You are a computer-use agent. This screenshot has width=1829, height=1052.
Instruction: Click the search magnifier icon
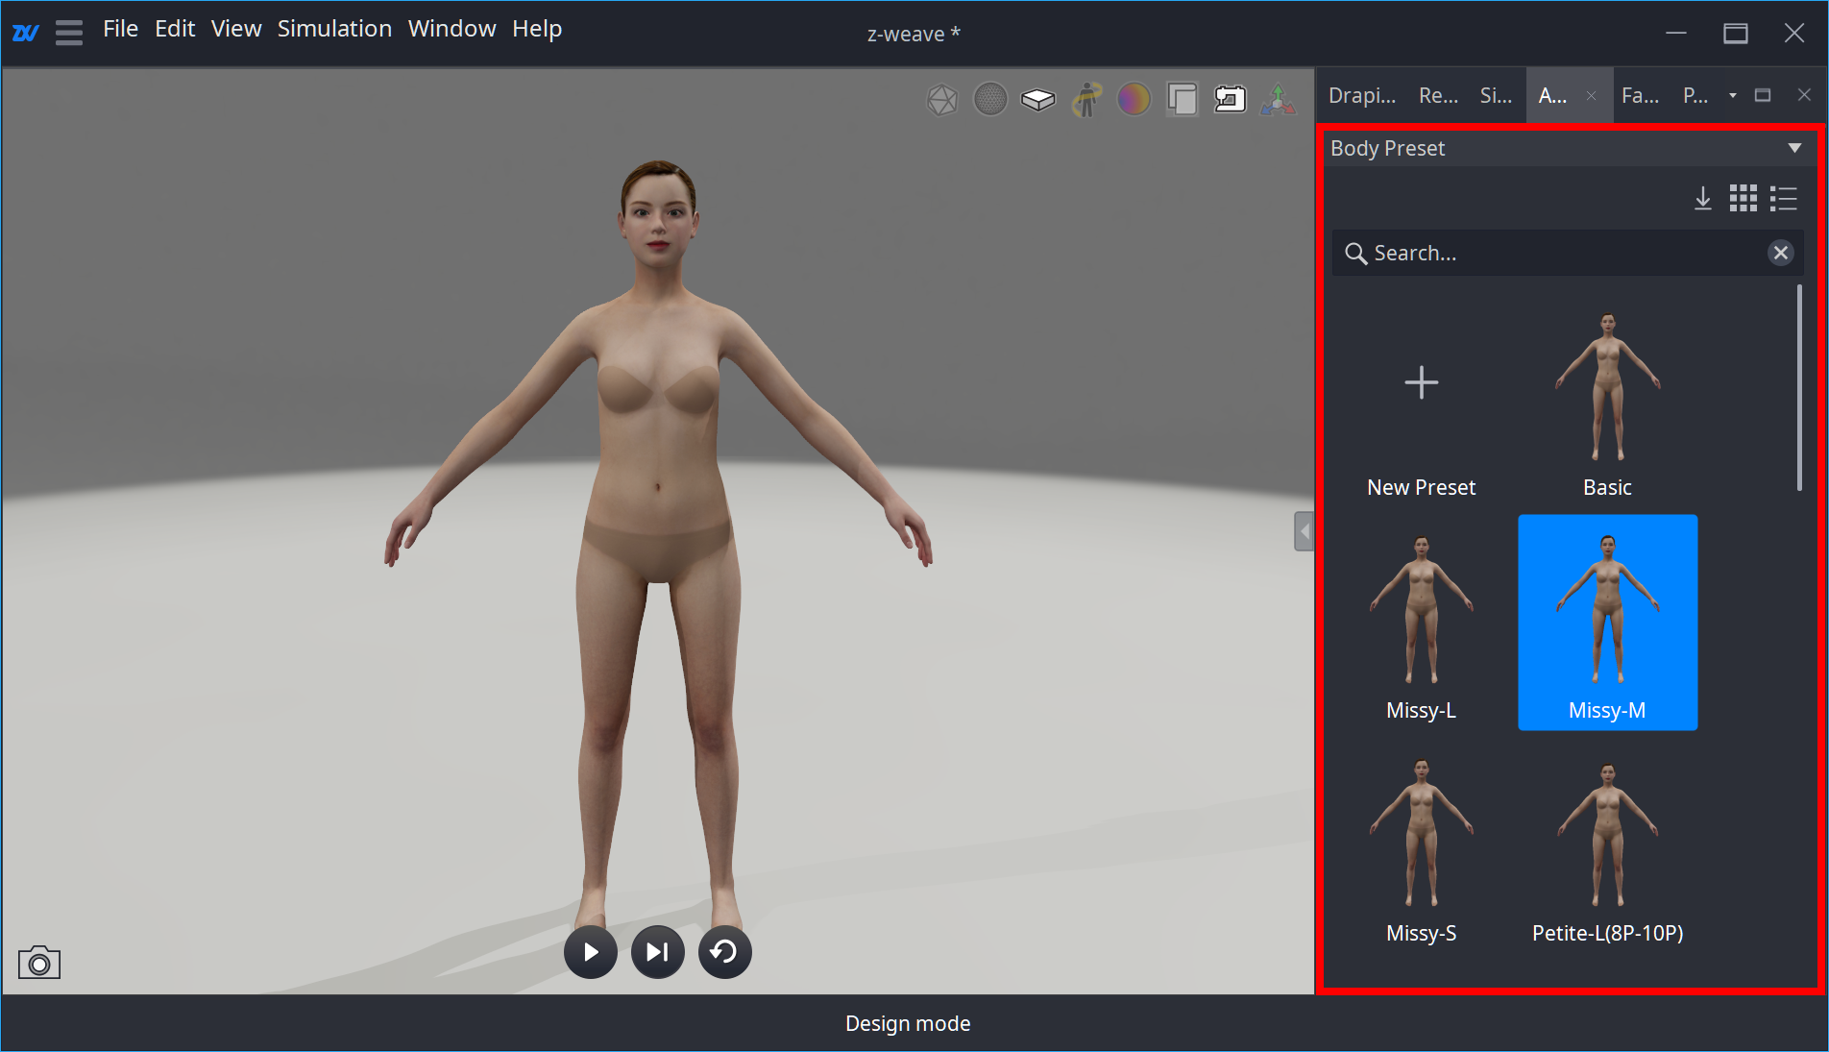[1356, 253]
